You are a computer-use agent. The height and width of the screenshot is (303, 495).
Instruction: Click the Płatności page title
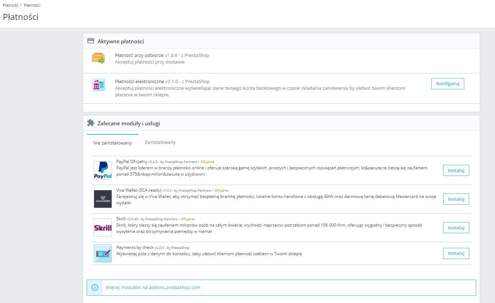coord(21,17)
